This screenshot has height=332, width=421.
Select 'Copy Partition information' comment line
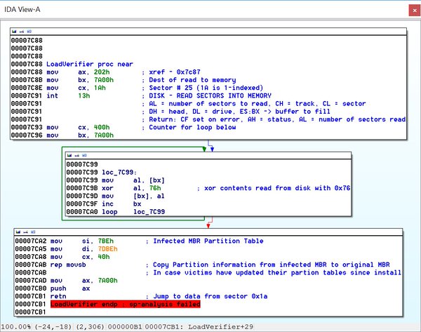pos(271,265)
